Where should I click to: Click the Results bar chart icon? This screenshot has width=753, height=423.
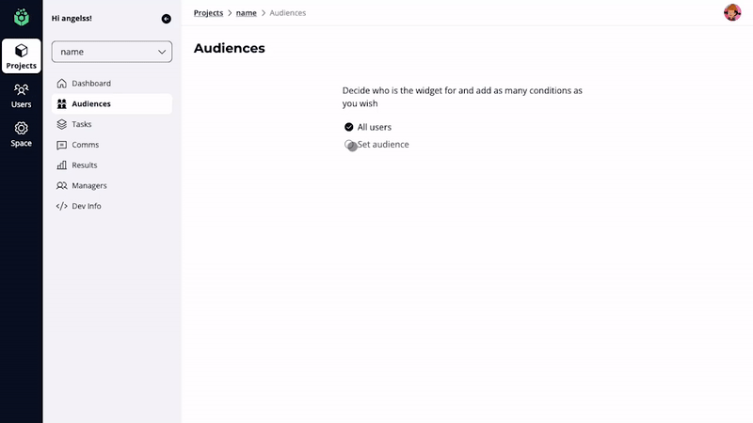tap(61, 165)
